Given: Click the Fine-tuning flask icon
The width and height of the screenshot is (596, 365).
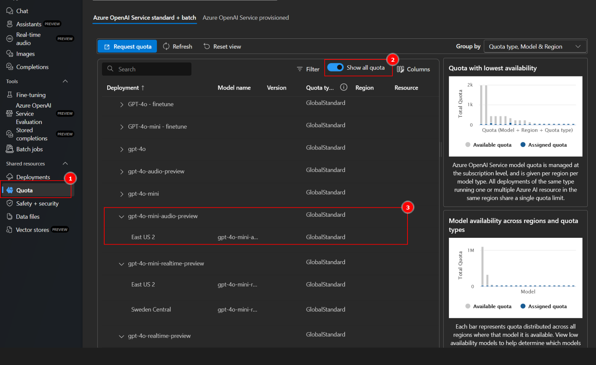Looking at the screenshot, I should 10,95.
